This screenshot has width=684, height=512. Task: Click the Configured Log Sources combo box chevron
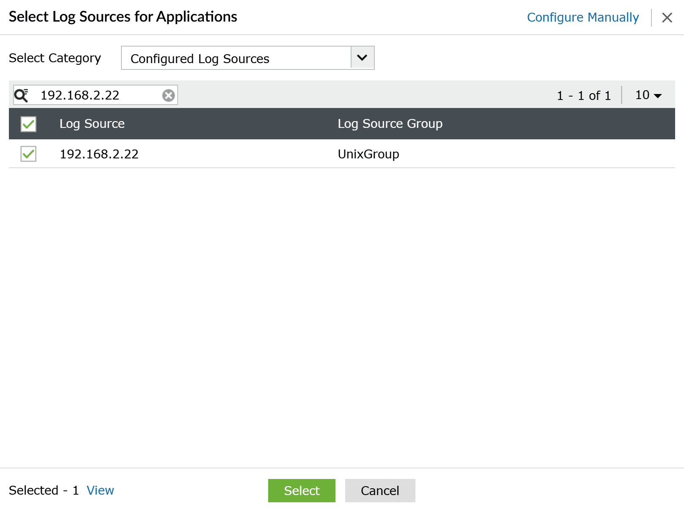click(362, 58)
